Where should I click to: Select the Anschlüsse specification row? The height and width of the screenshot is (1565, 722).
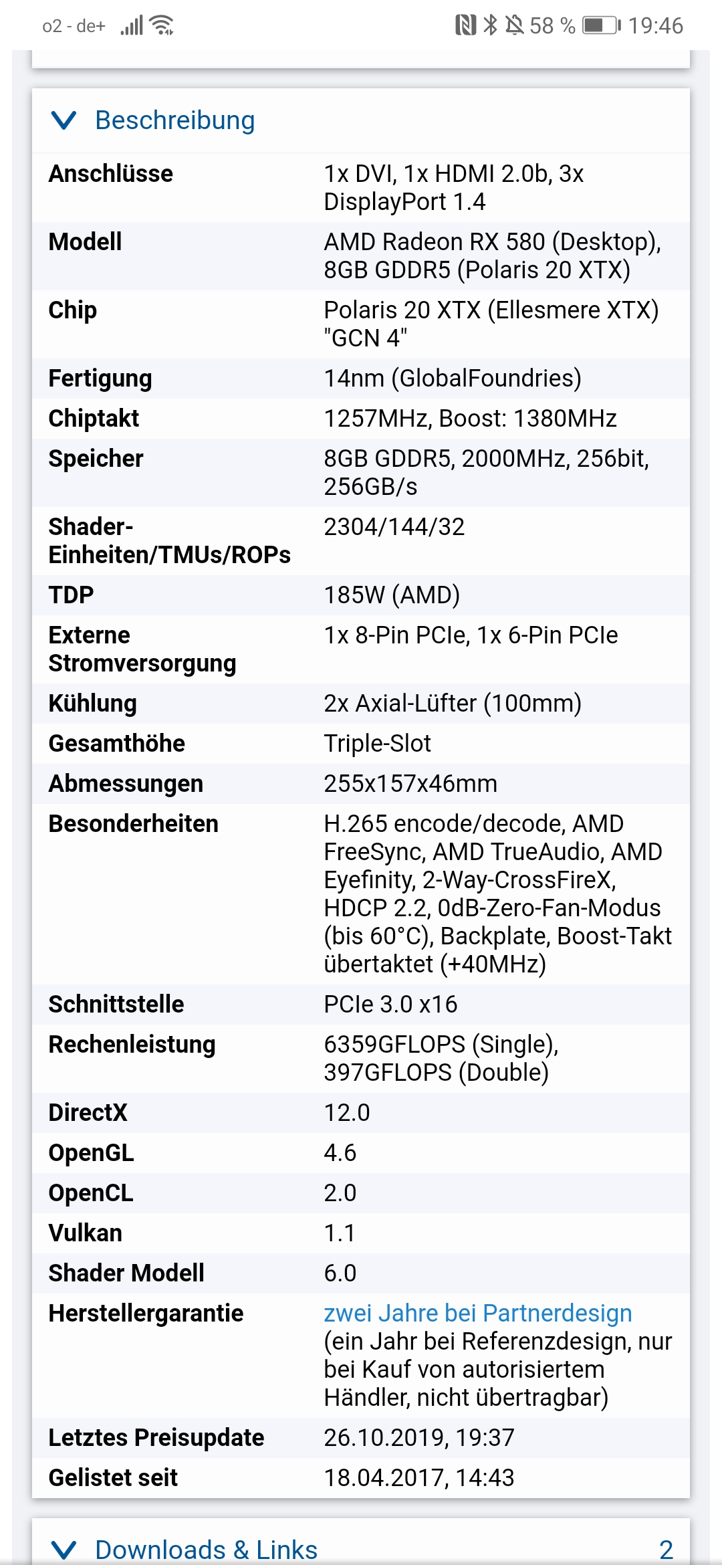(361, 188)
